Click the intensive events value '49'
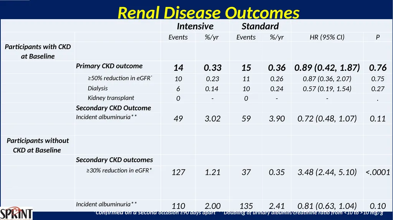The image size is (393, 220). point(178,119)
